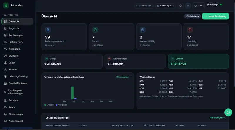
Task: Click the Umsatz legend green dot
Action: (x=45, y=105)
